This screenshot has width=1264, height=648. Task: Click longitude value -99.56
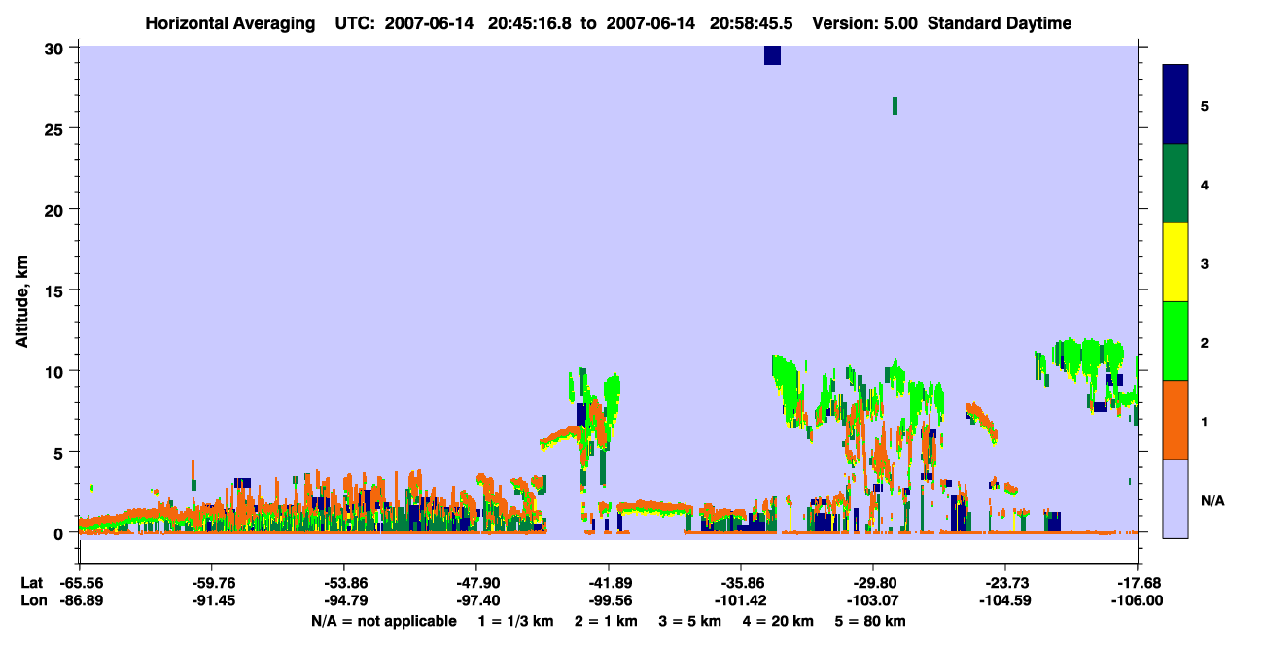pyautogui.click(x=609, y=600)
